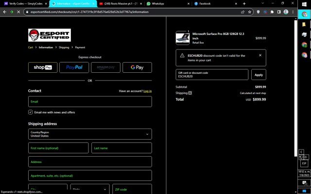Open a new browser tab
The height and width of the screenshot is (194, 311).
[244, 3]
